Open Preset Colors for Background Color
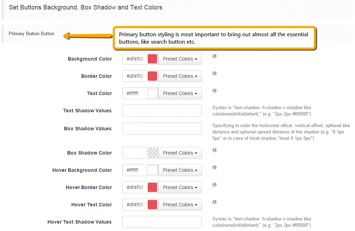Viewport: 355px width, 231px height. click(180, 59)
